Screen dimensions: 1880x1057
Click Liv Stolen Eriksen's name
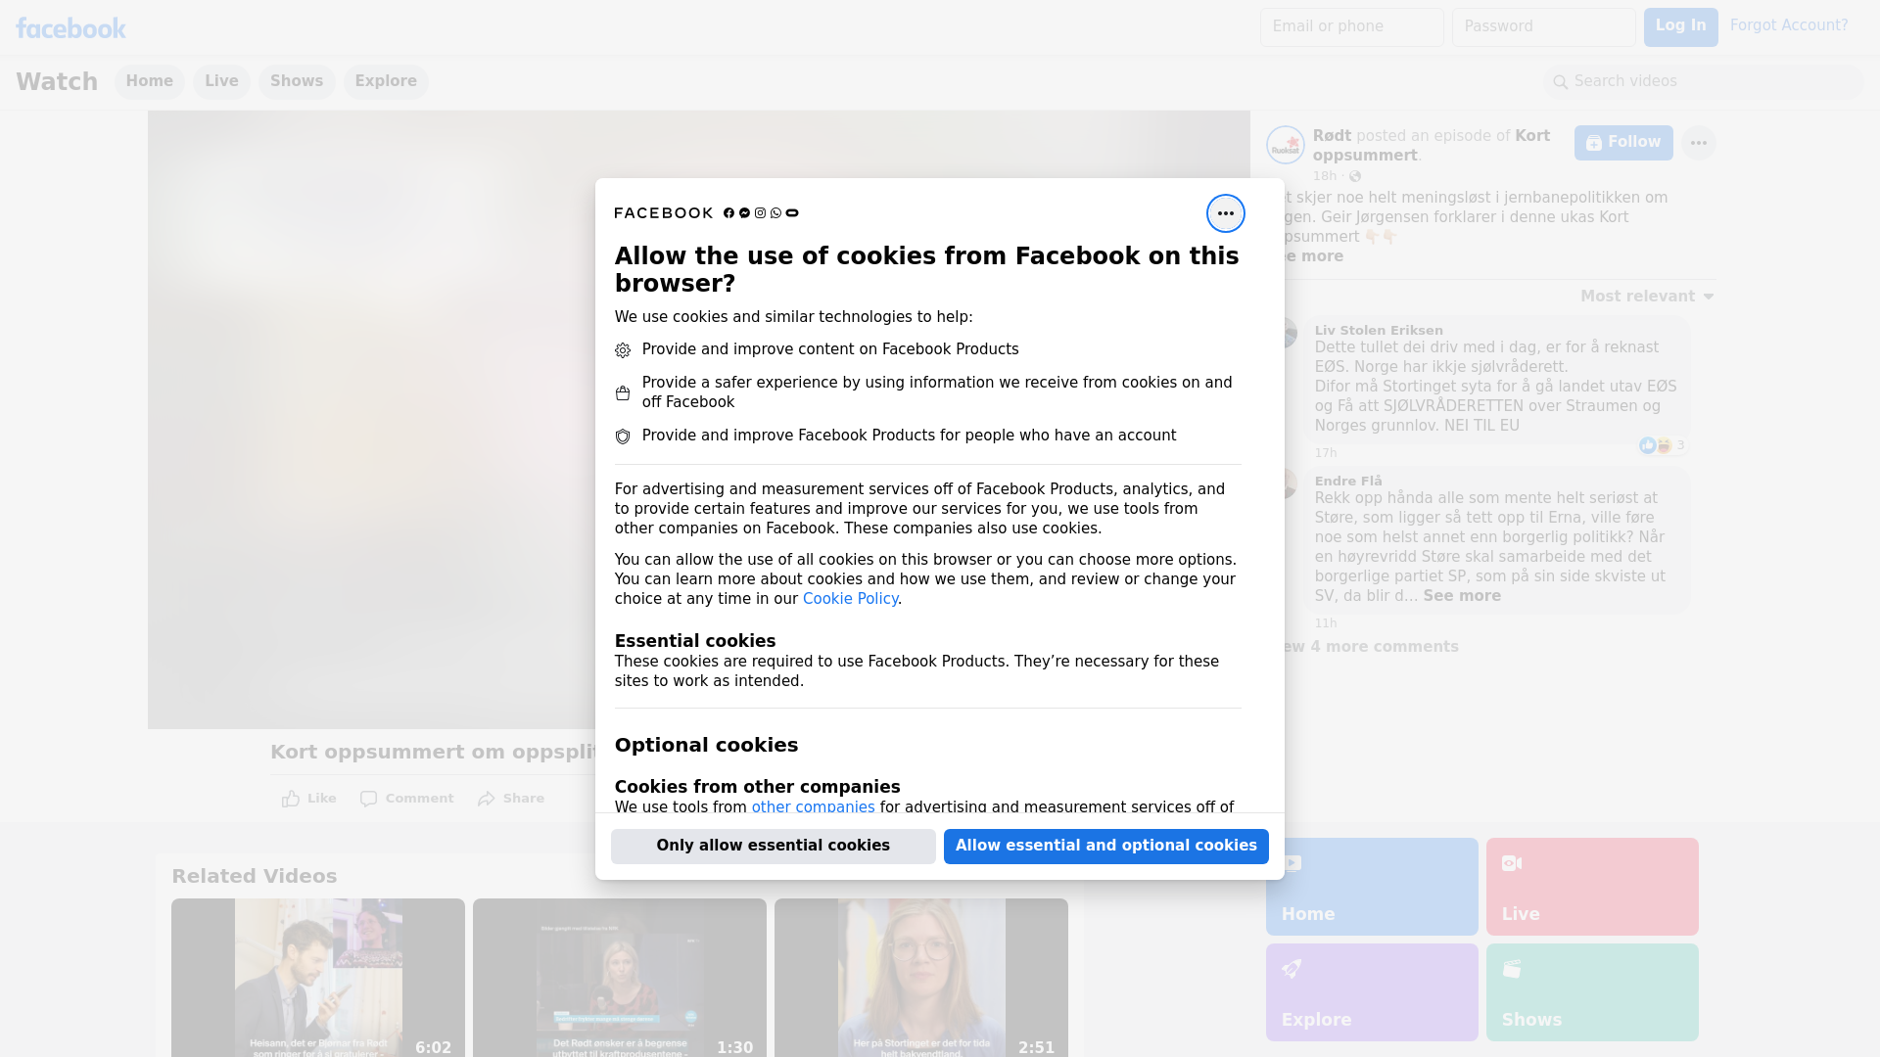pyautogui.click(x=1379, y=331)
